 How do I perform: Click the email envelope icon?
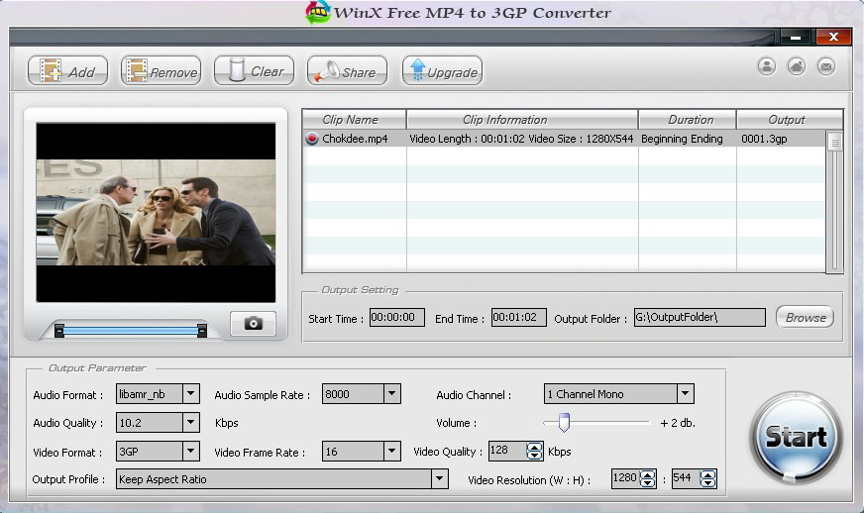[x=826, y=66]
